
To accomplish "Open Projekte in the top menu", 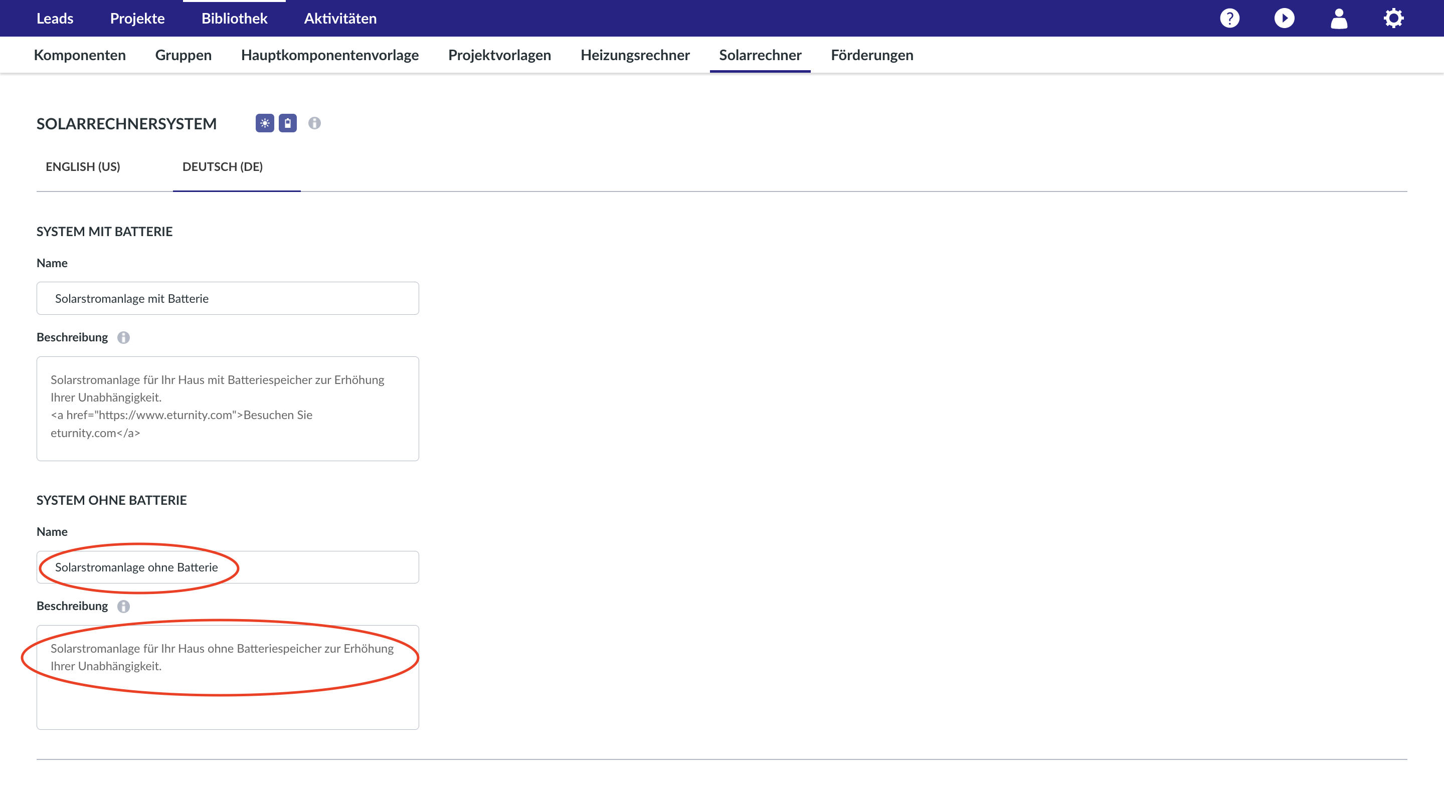I will coord(137,19).
